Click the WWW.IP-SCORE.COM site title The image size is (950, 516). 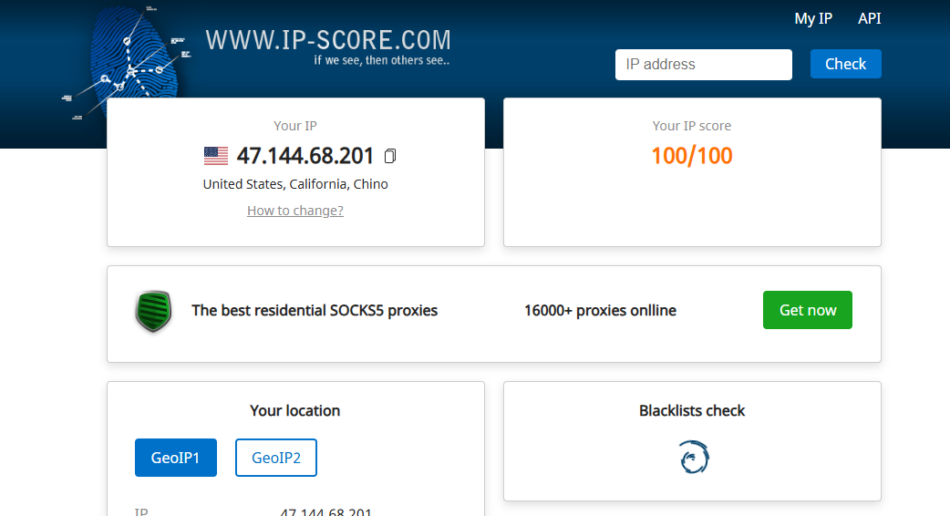pyautogui.click(x=328, y=40)
